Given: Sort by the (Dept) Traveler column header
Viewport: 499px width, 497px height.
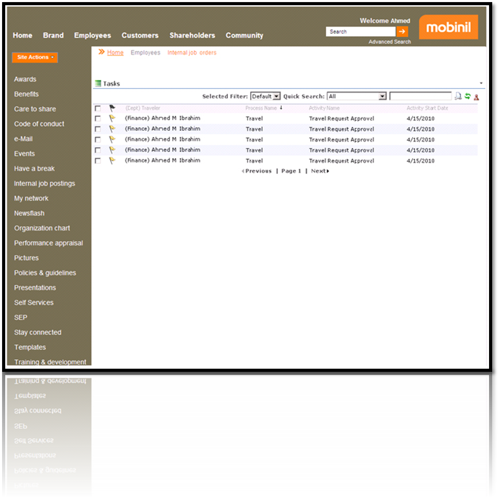Looking at the screenshot, I should point(142,108).
